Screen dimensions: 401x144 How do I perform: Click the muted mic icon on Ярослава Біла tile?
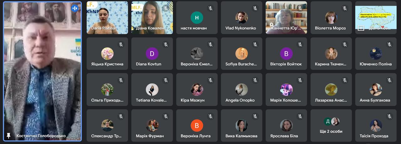(300, 117)
